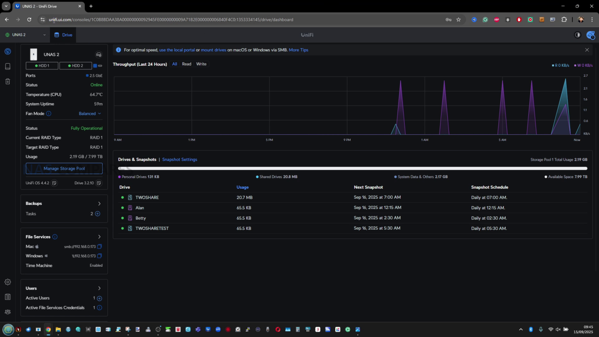Screen dimensions: 599x337
Task: Open the ABP Adblock Plus extension
Action: (x=496, y=19)
